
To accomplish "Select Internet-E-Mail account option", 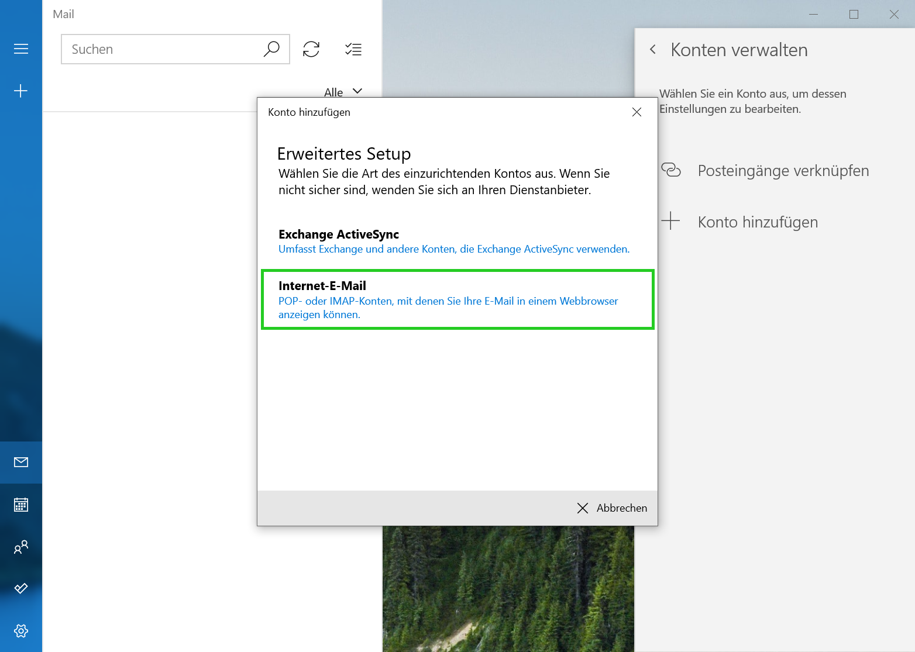I will 457,299.
